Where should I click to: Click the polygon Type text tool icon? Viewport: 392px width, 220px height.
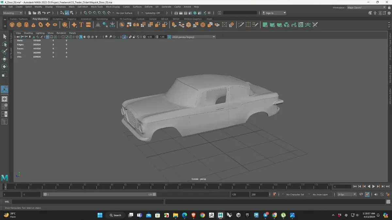click(81, 25)
